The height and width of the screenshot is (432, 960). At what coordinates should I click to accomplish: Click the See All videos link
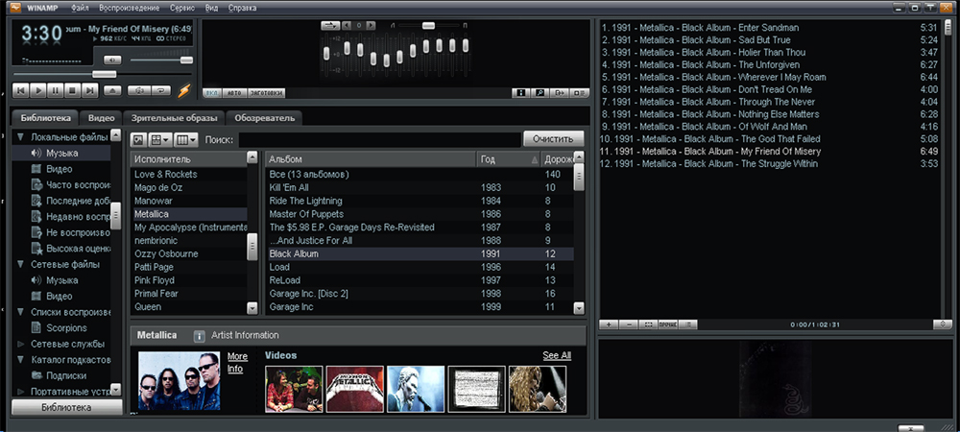556,355
